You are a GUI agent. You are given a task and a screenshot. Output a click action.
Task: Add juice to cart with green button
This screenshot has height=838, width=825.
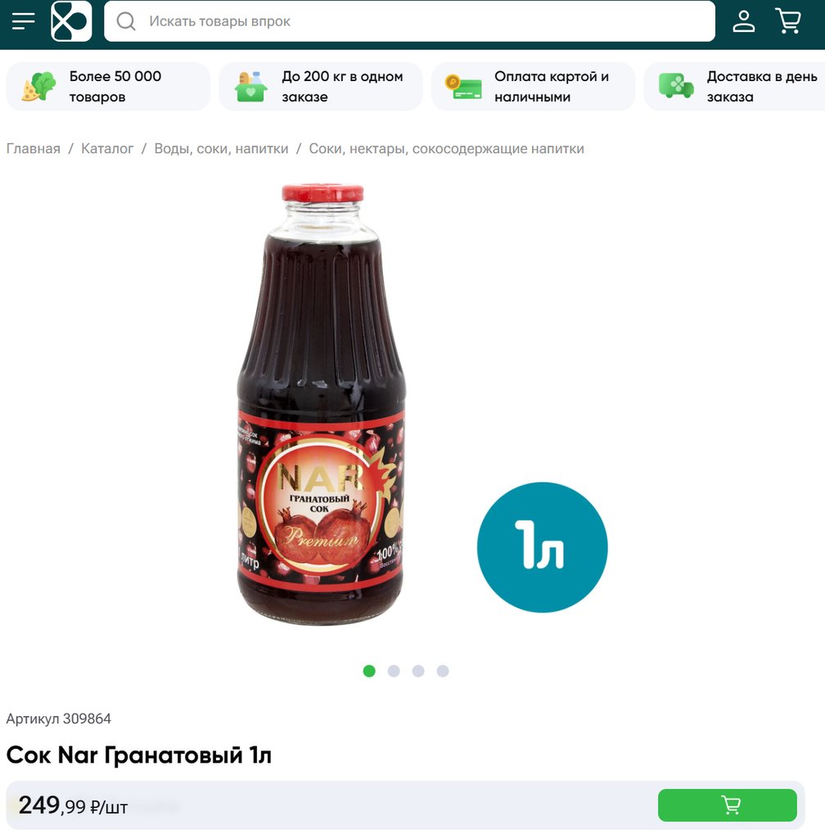[x=728, y=805]
